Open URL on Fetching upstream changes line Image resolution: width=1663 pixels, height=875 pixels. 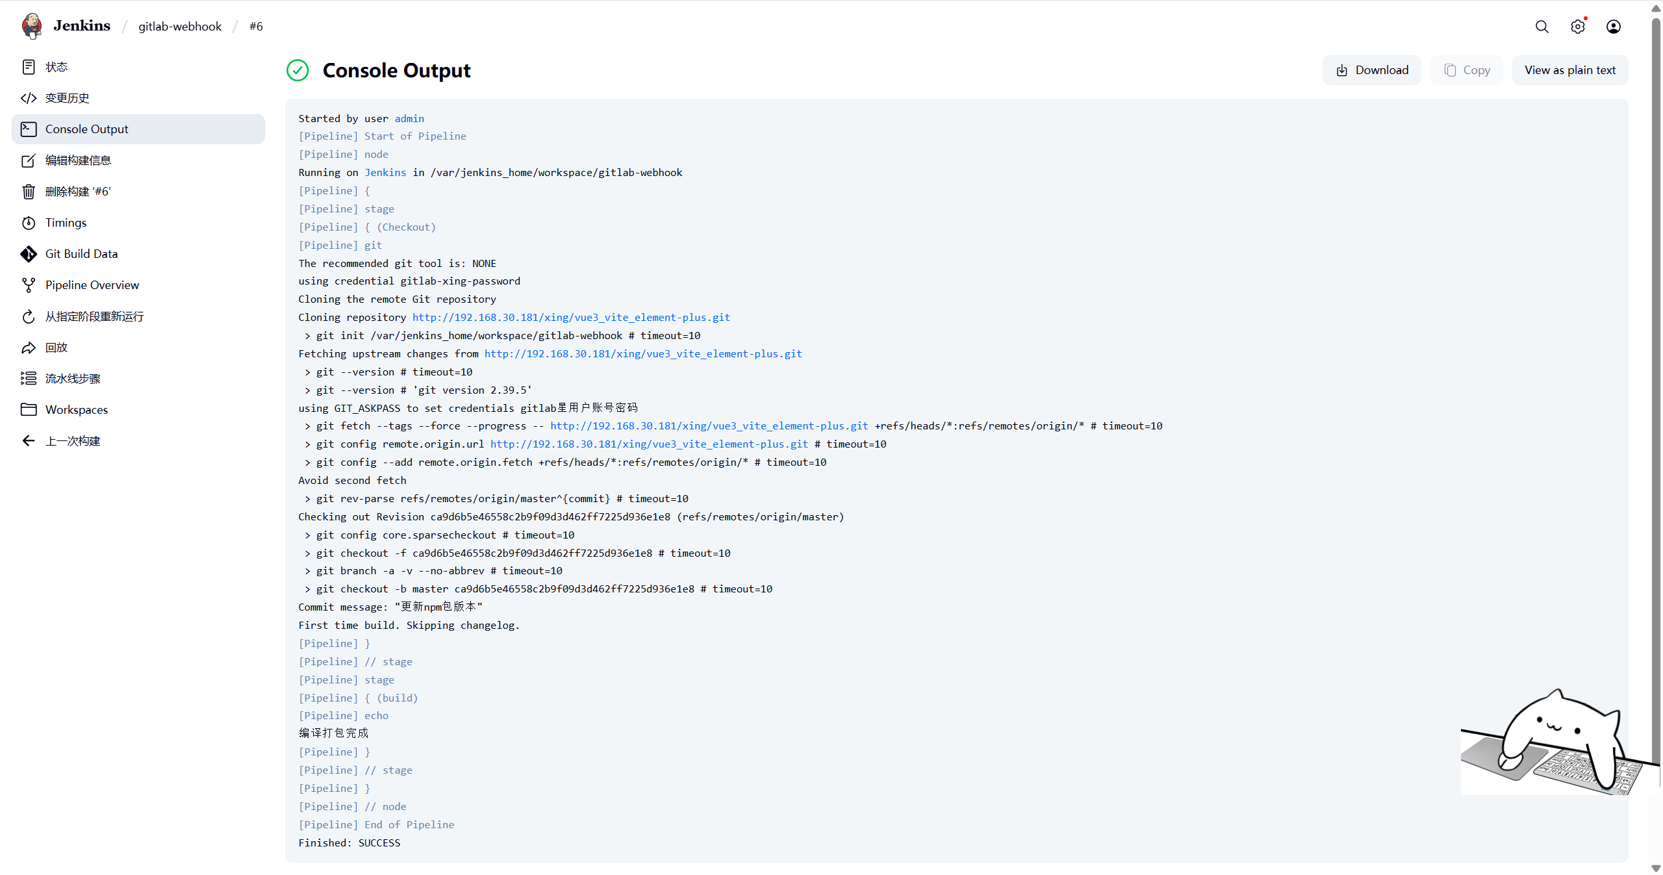pyautogui.click(x=643, y=353)
